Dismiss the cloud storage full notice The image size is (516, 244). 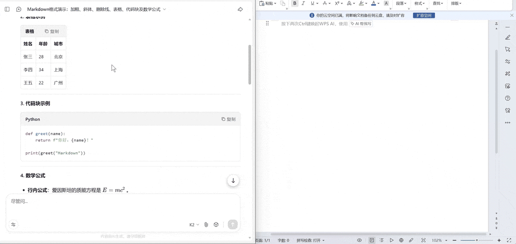click(x=511, y=15)
